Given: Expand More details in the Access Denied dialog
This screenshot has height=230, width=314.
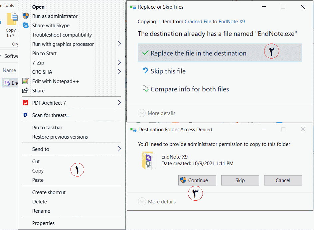Looking at the screenshot, I should [142, 201].
